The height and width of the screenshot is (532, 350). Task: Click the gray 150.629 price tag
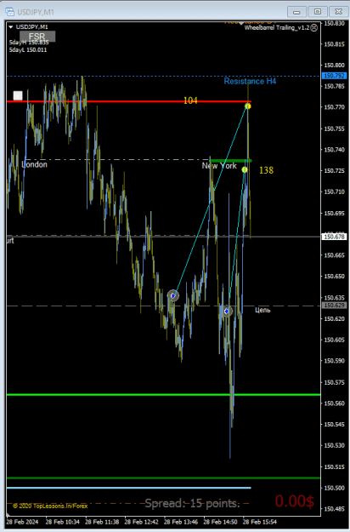point(334,306)
